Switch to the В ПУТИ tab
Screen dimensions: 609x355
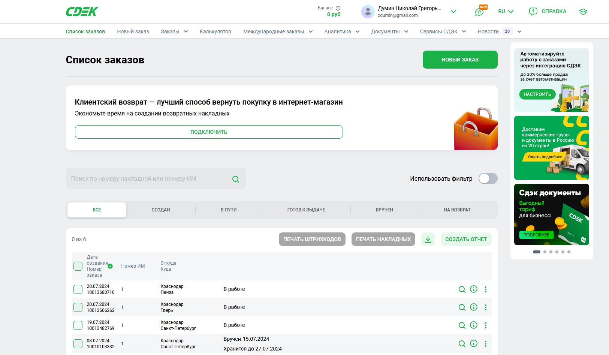(229, 210)
